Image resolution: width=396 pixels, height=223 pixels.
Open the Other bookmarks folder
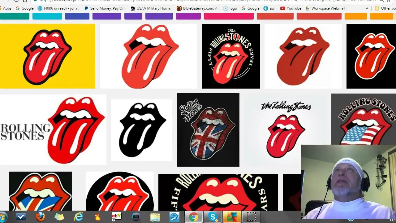[x=385, y=8]
